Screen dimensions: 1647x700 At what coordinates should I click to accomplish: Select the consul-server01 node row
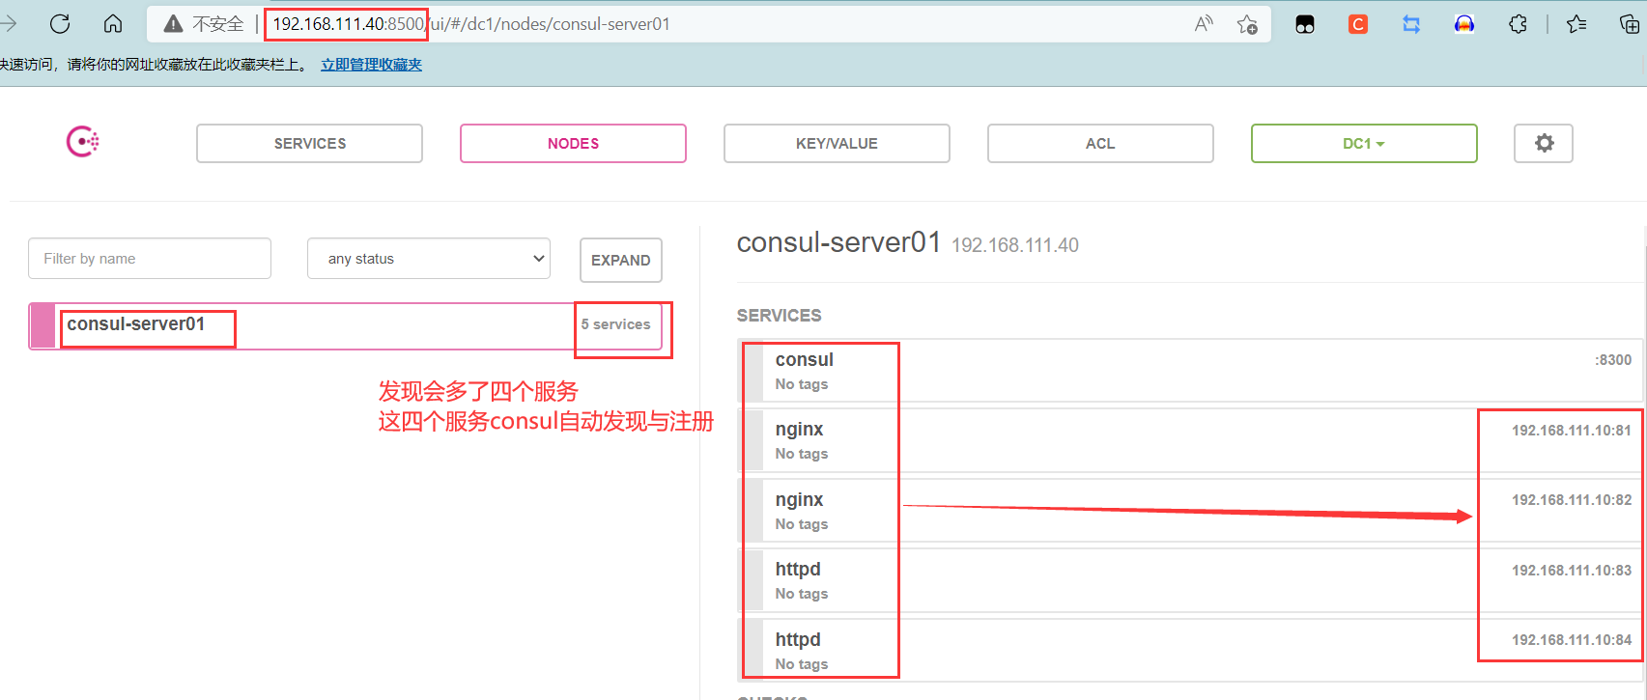click(x=346, y=326)
